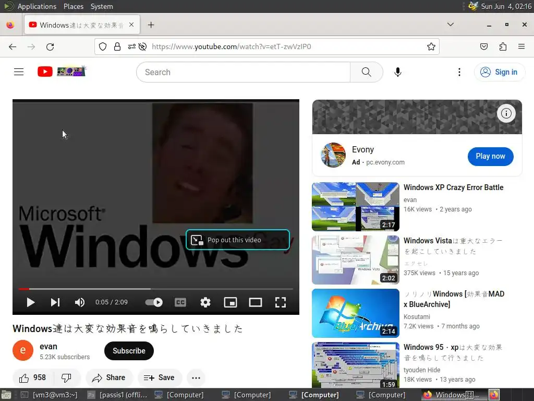Viewport: 534px width, 401px height.
Task: Switch to passis1 taskbar window
Action: [x=117, y=395]
